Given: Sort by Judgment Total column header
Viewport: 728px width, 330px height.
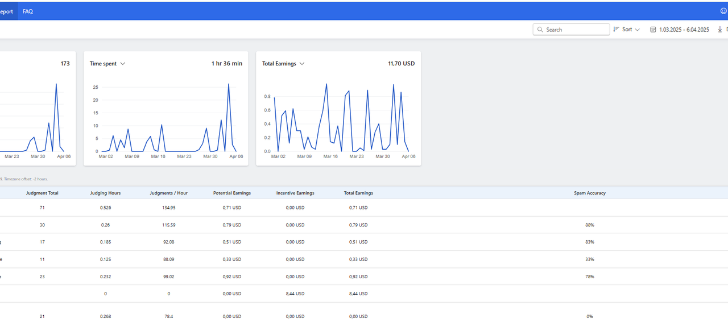Looking at the screenshot, I should coord(42,193).
